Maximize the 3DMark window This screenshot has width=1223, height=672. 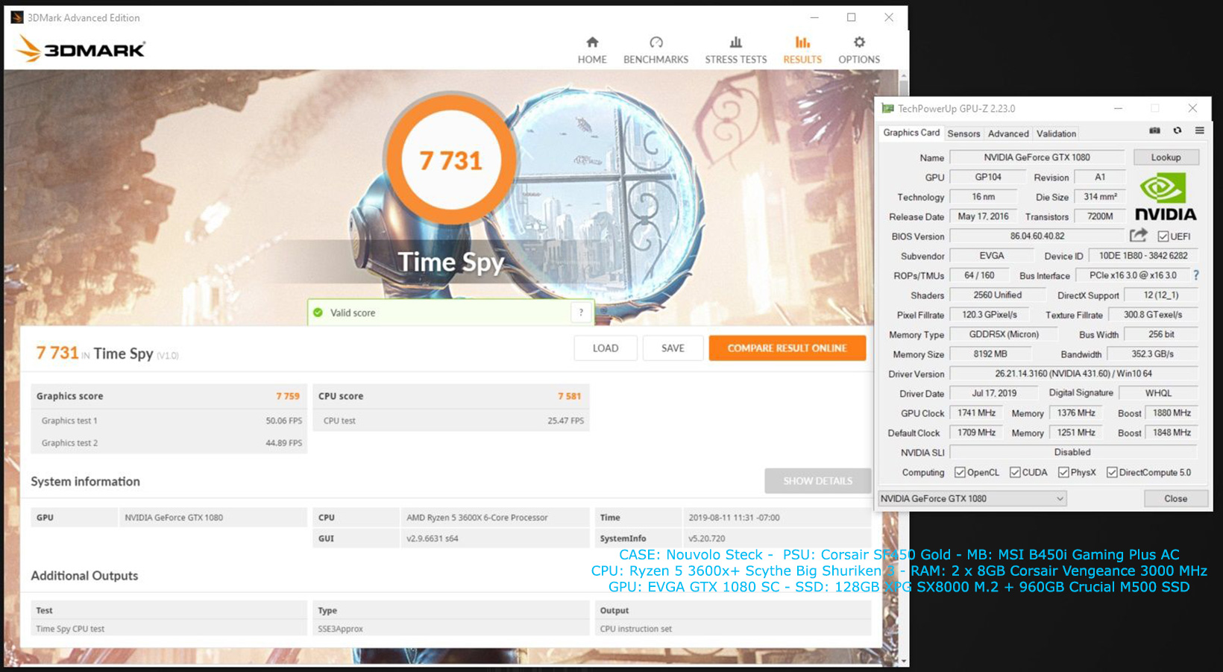coord(851,17)
